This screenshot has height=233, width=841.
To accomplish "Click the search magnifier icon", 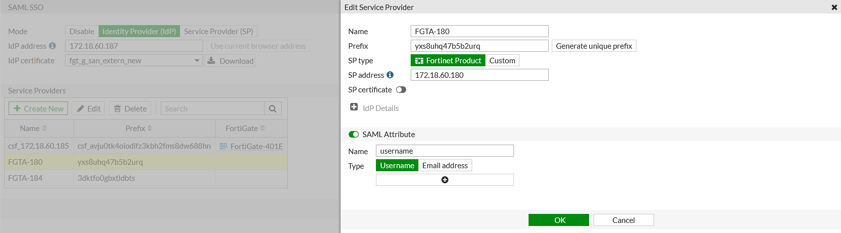I will tap(273, 108).
